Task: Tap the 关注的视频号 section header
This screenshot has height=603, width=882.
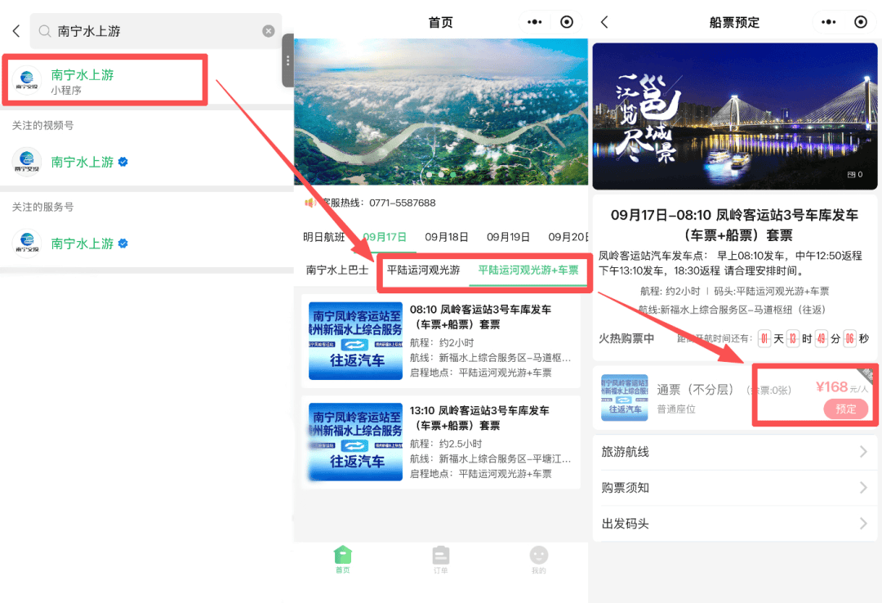Action: [42, 125]
